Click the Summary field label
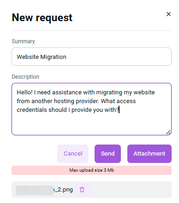This screenshot has width=179, height=203. pos(23,41)
